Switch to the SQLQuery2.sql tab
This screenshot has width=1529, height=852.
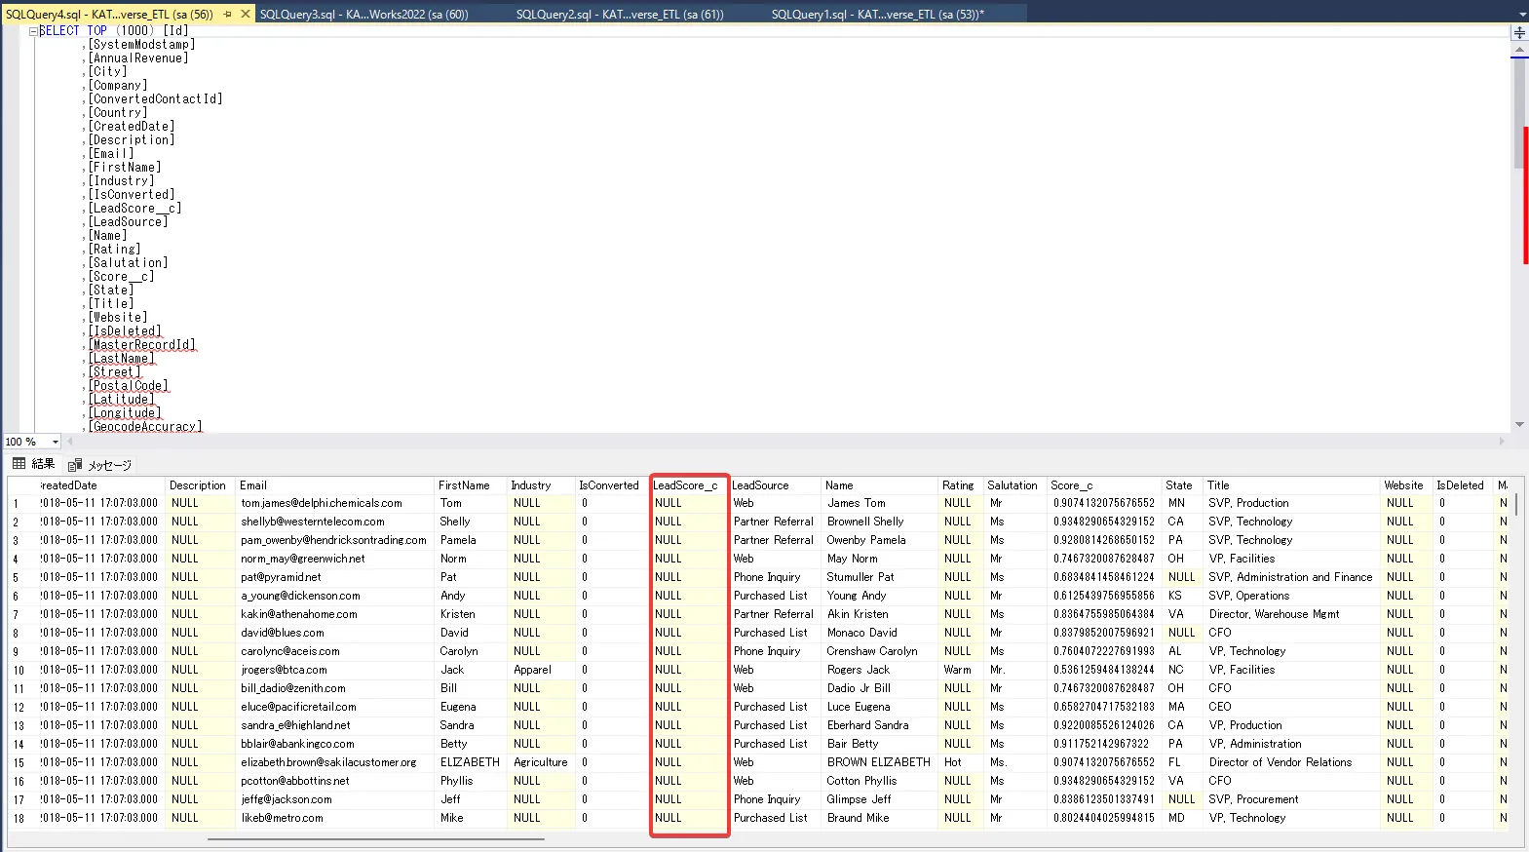pos(619,15)
